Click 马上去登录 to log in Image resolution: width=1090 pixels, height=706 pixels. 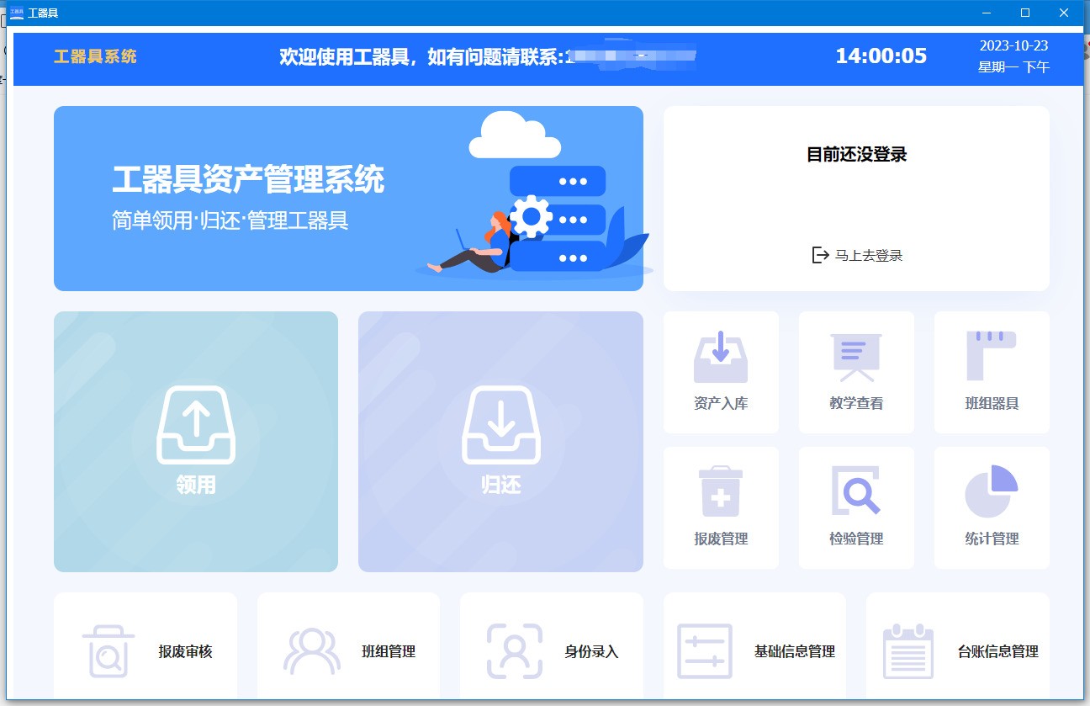pos(857,255)
